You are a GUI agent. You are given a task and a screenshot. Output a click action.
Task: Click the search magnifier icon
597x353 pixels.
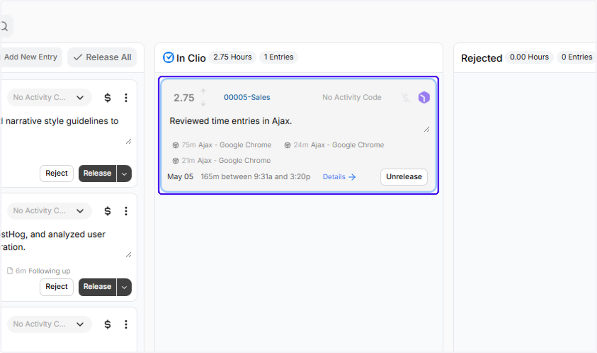4,26
